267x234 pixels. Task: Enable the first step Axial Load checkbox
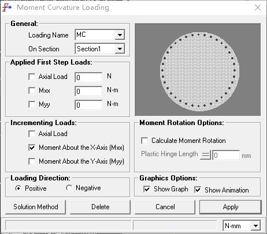coord(32,77)
